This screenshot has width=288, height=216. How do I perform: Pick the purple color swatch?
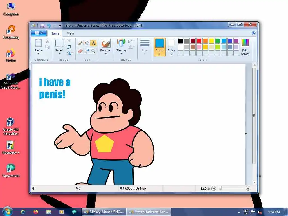(236, 40)
